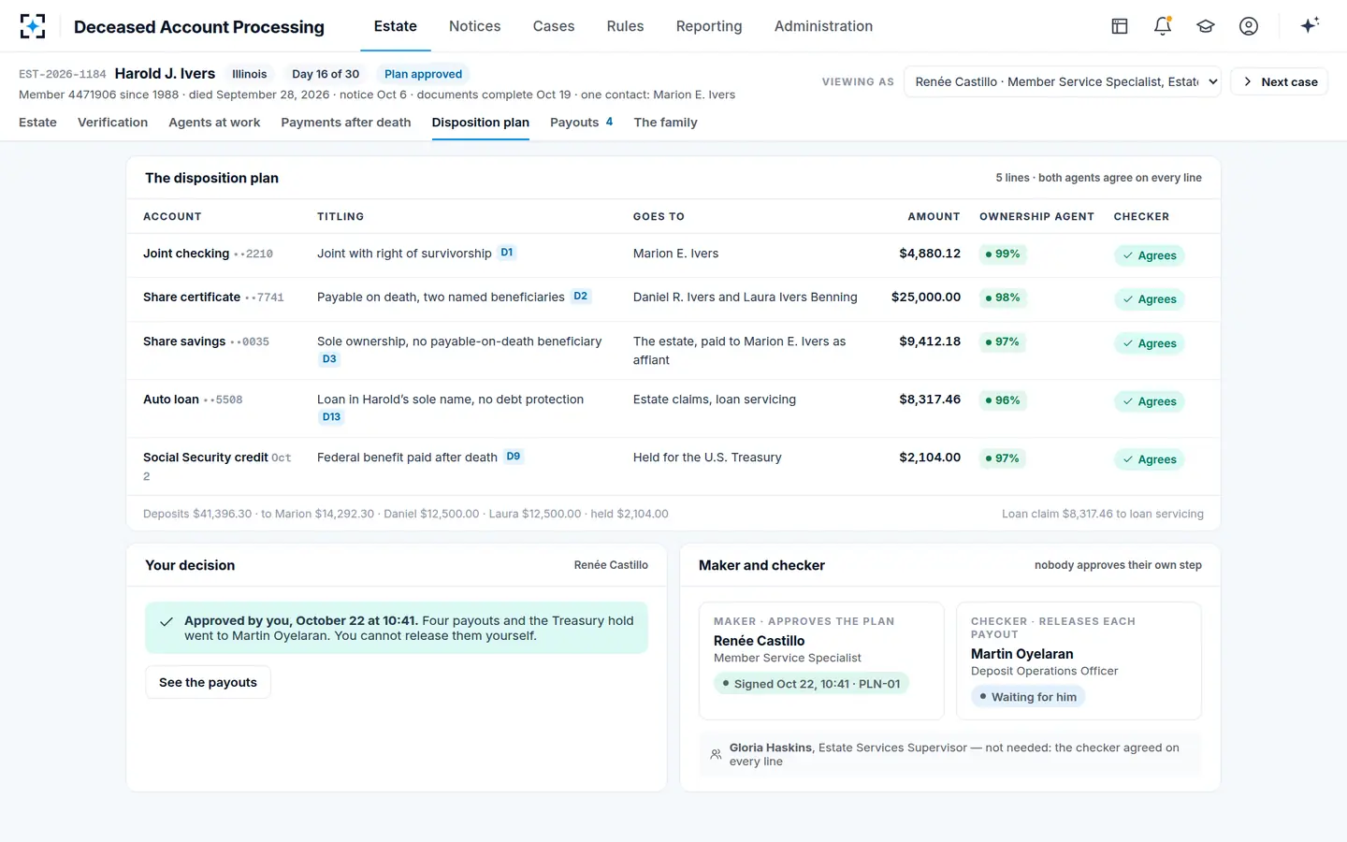The width and height of the screenshot is (1347, 842).
Task: Click the checkmark icon in approval banner
Action: click(x=167, y=622)
